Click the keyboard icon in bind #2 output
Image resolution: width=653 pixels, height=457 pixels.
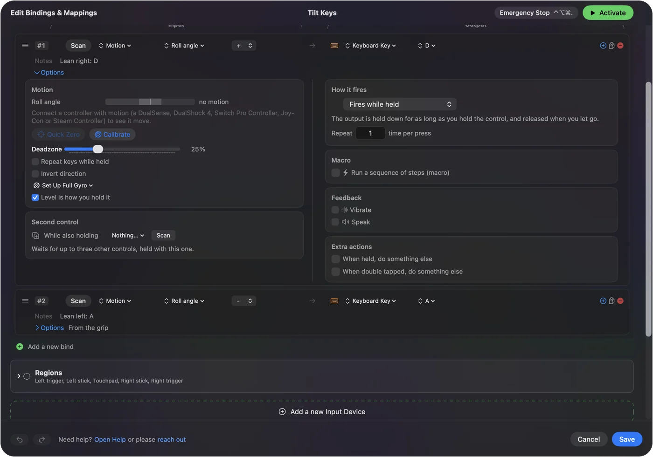click(x=334, y=301)
